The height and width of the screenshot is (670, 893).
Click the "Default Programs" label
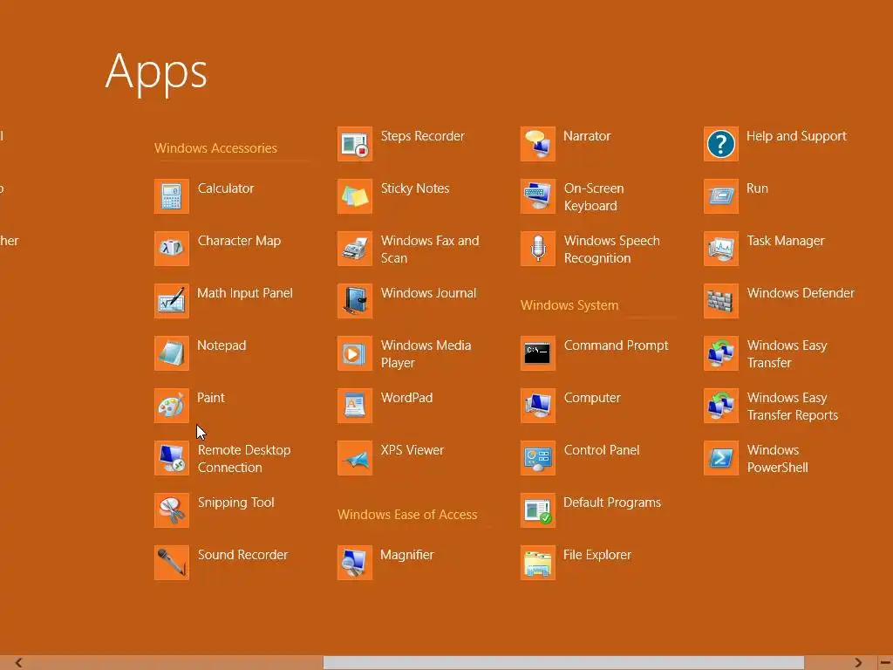[612, 502]
